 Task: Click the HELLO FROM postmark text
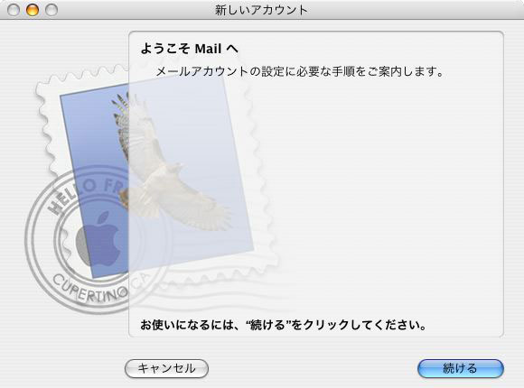click(x=83, y=195)
